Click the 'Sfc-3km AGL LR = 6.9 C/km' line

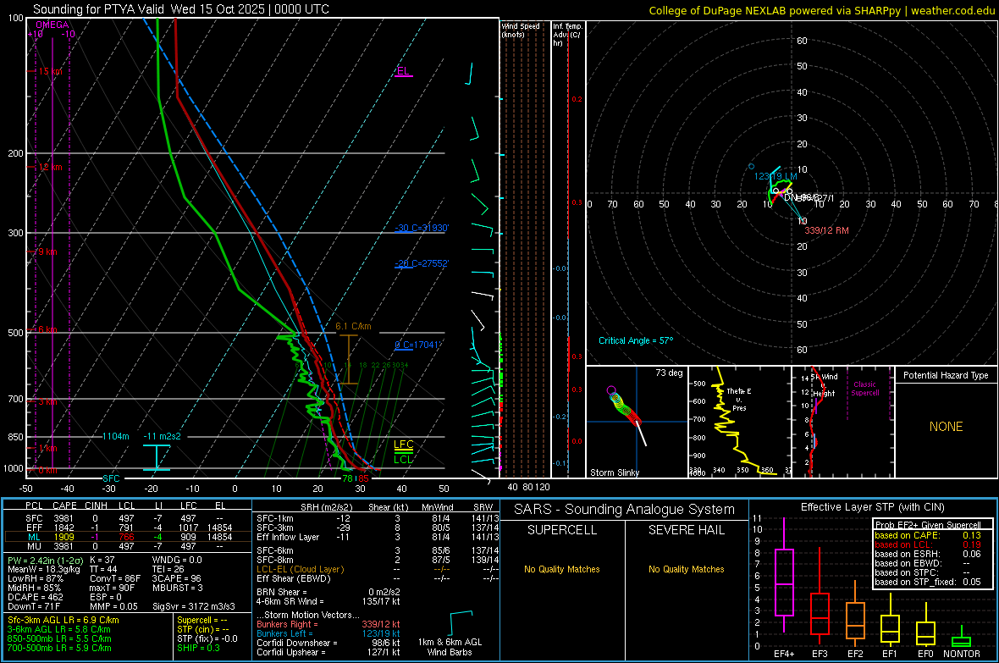pos(63,621)
